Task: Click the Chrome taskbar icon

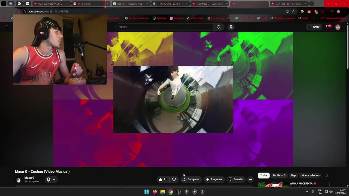Action: (171, 192)
